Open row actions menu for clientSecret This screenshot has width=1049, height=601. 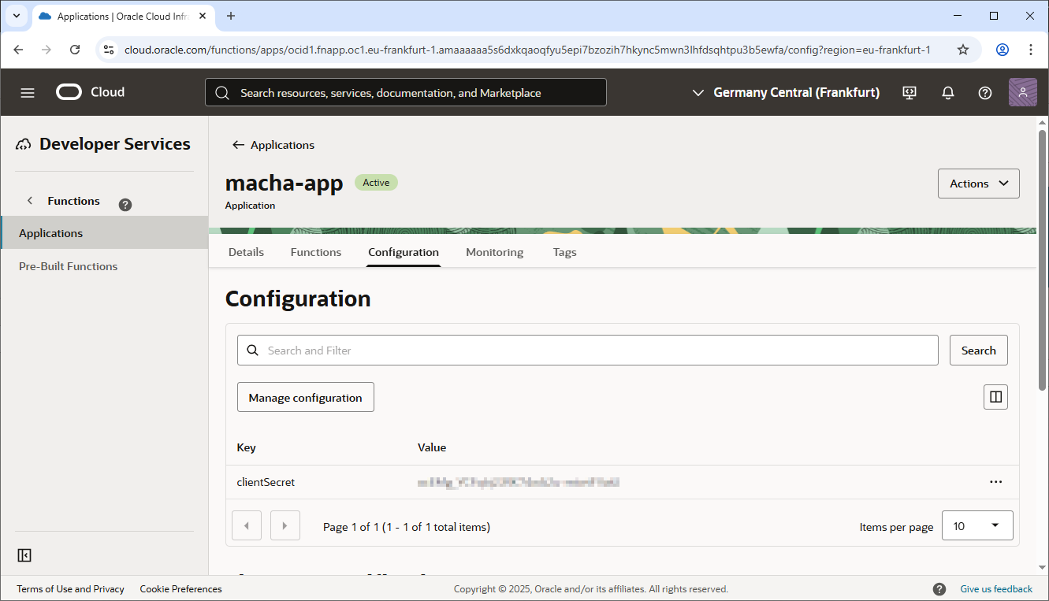995,482
